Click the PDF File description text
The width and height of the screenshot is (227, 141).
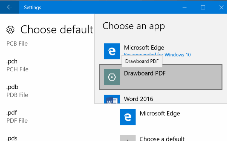[17, 121]
